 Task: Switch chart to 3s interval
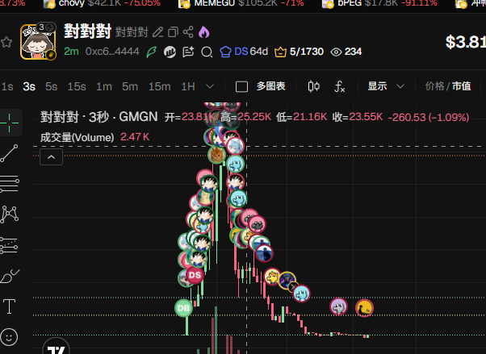(x=29, y=86)
